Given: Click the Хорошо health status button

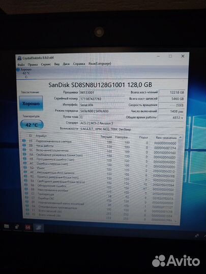Looking at the screenshot, I should (x=31, y=104).
